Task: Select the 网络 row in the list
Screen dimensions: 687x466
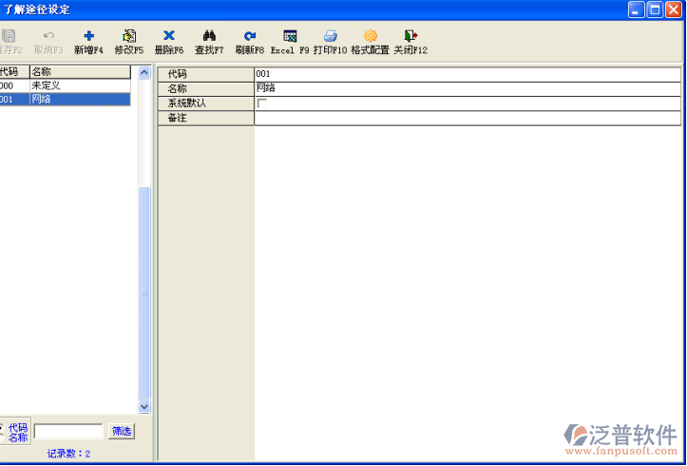Action: pos(76,99)
